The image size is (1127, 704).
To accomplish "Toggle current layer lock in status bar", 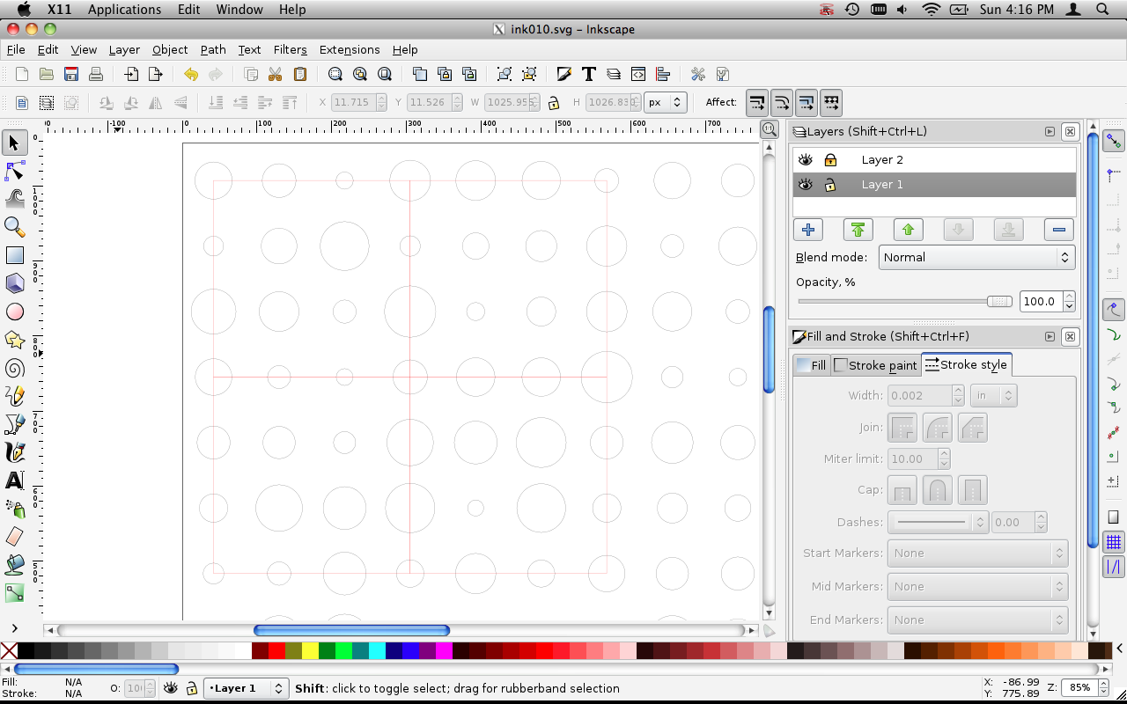I will (x=191, y=688).
